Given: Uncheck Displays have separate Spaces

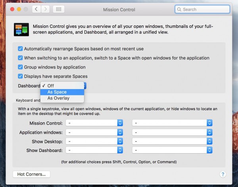Looking at the screenshot, I should (20, 76).
